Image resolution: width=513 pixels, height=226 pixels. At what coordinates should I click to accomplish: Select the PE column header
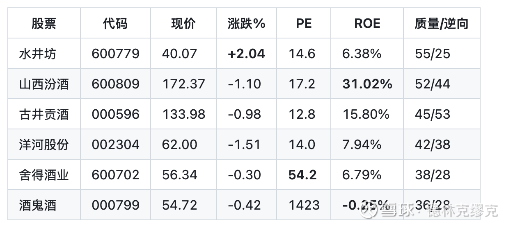click(304, 23)
